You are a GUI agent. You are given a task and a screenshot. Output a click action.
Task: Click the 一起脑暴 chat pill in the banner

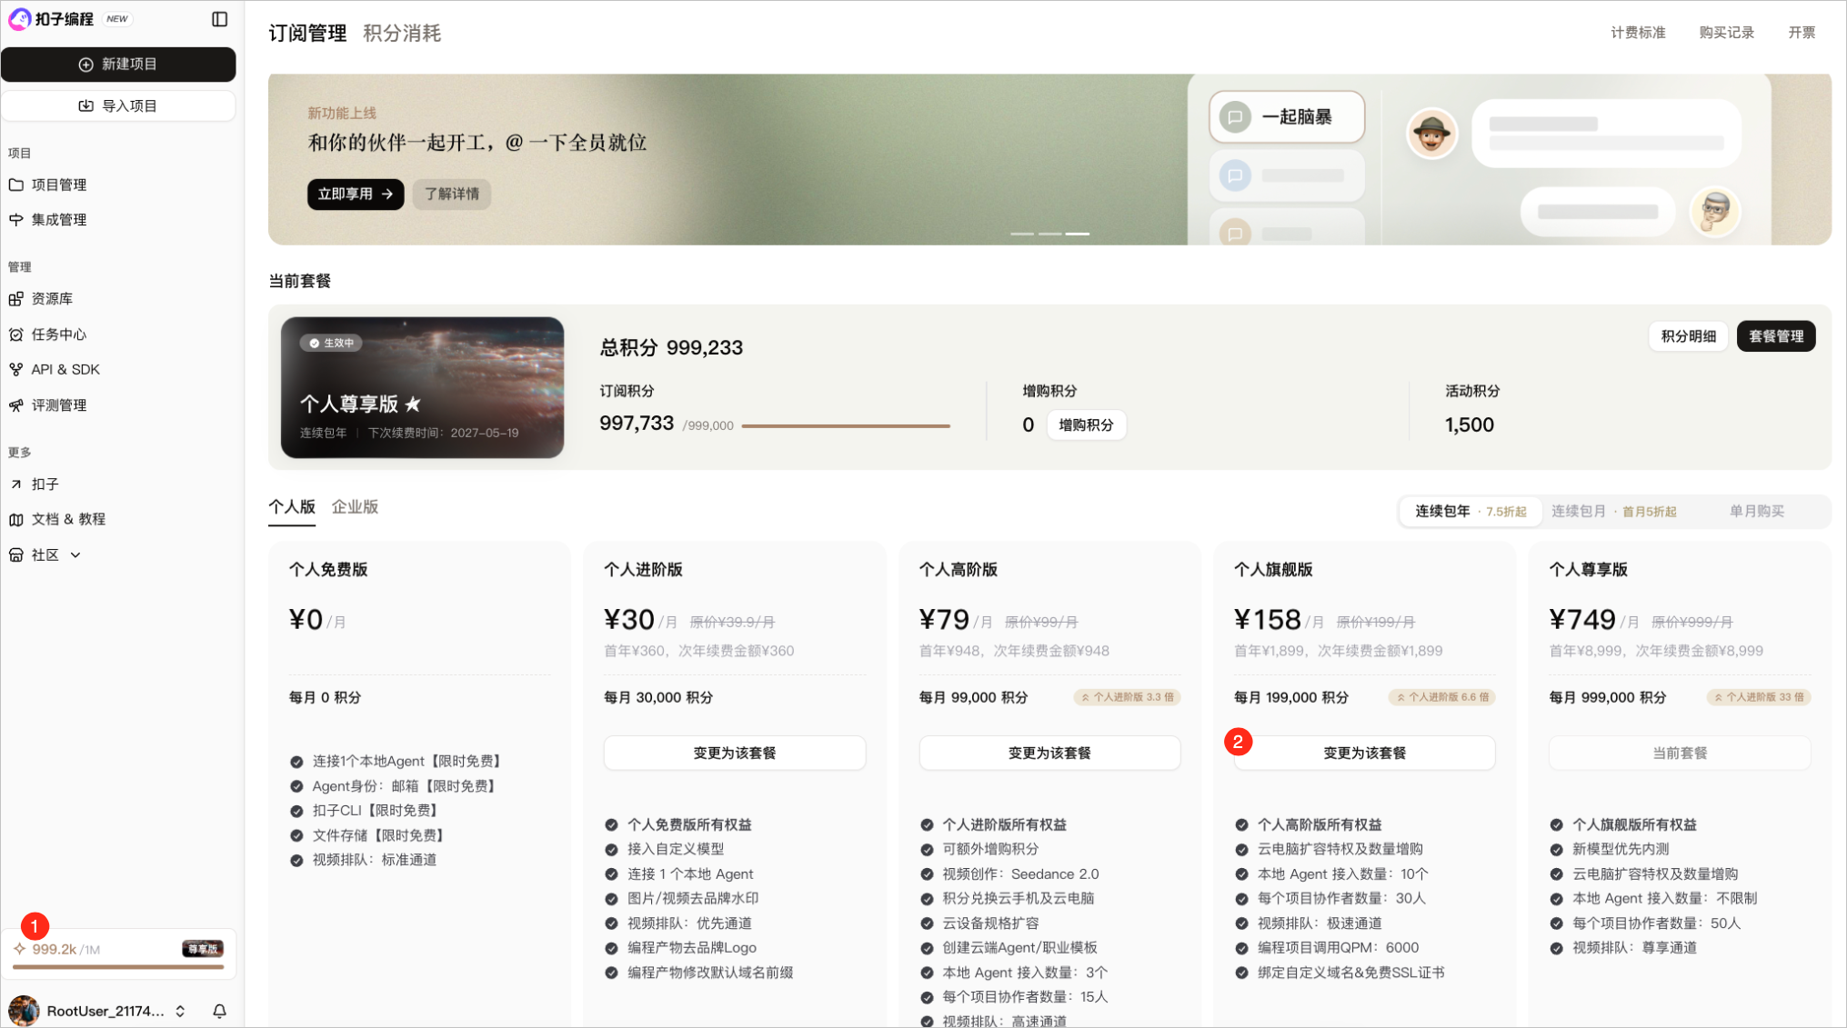point(1287,117)
